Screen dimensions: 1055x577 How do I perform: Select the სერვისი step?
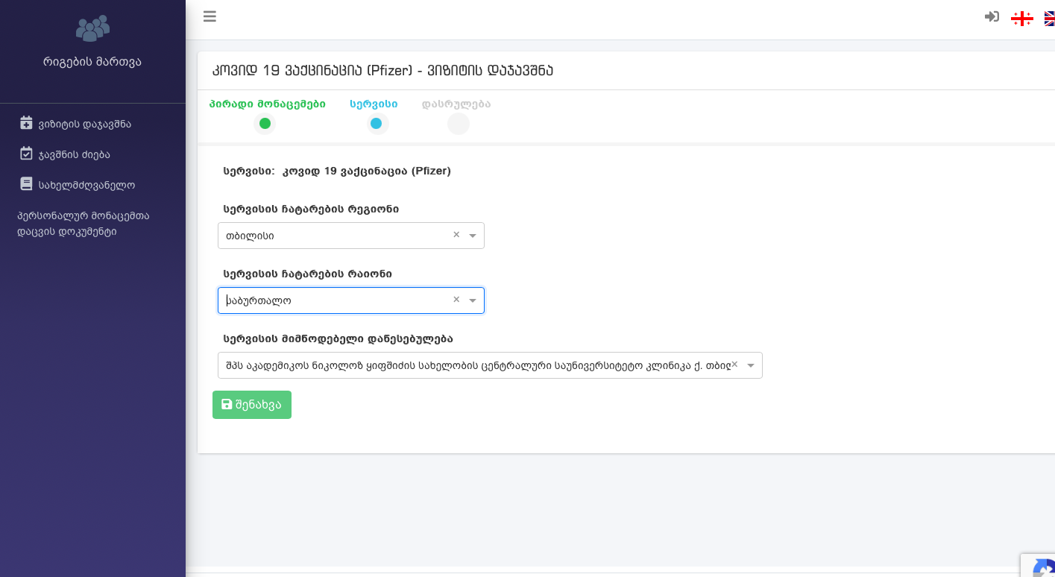click(x=377, y=124)
